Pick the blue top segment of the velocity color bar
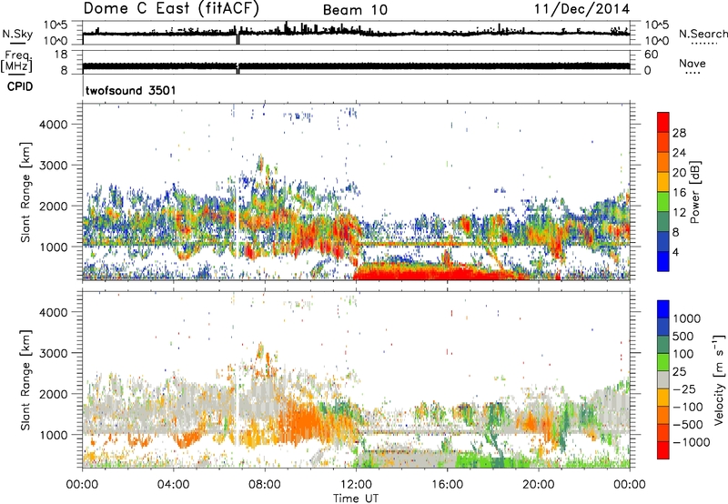Viewport: 728px width, 504px height. (663, 309)
